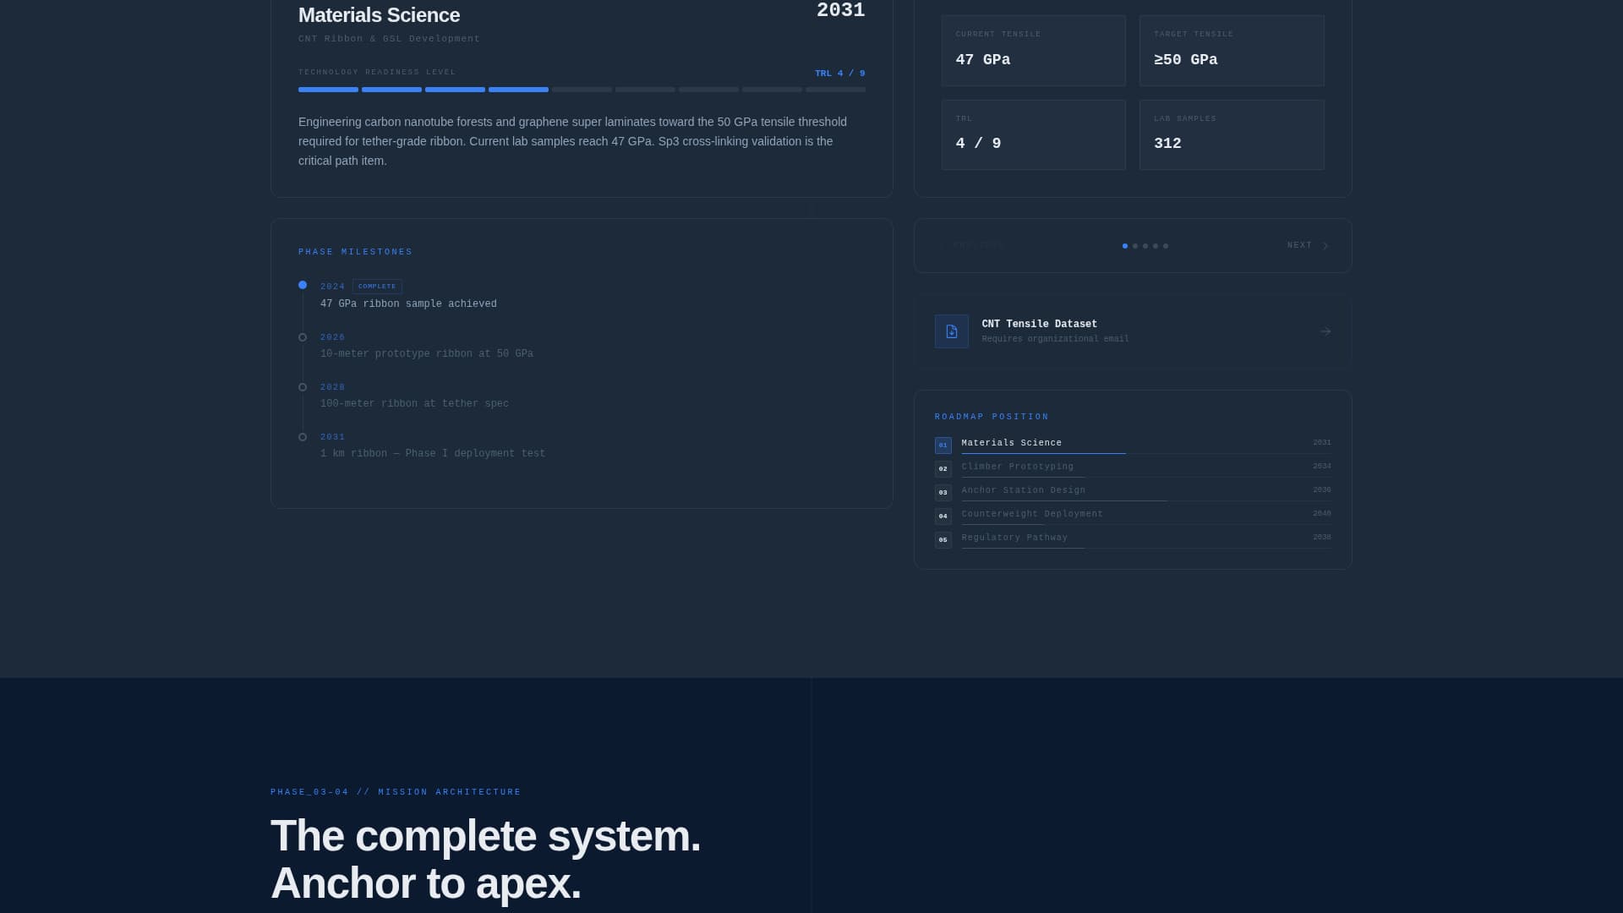
Task: Click the arrow icon on the dataset card
Action: pyautogui.click(x=1325, y=331)
